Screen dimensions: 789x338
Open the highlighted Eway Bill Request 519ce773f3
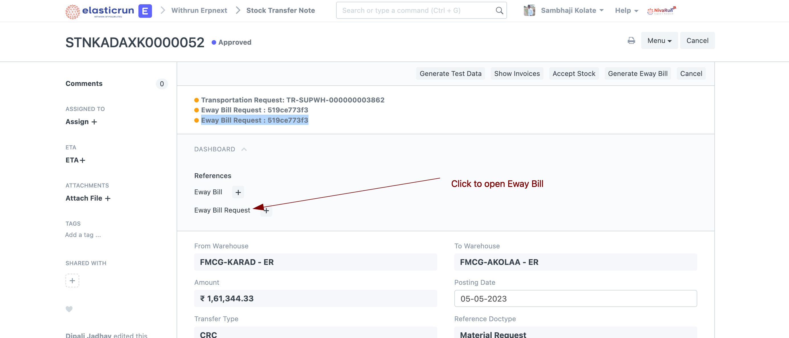255,120
